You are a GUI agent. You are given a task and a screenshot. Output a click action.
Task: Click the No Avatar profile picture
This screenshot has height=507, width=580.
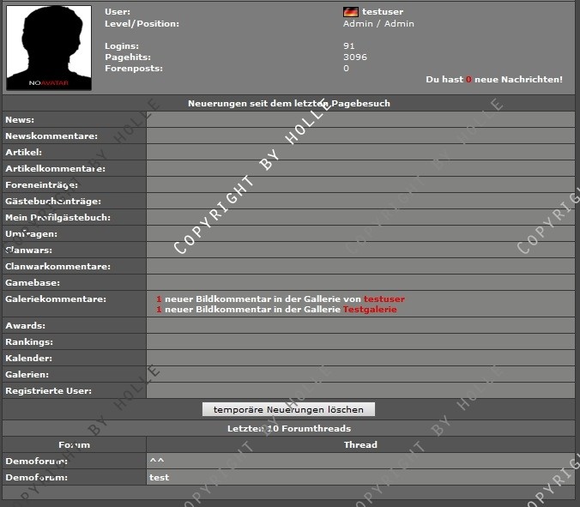[49, 48]
